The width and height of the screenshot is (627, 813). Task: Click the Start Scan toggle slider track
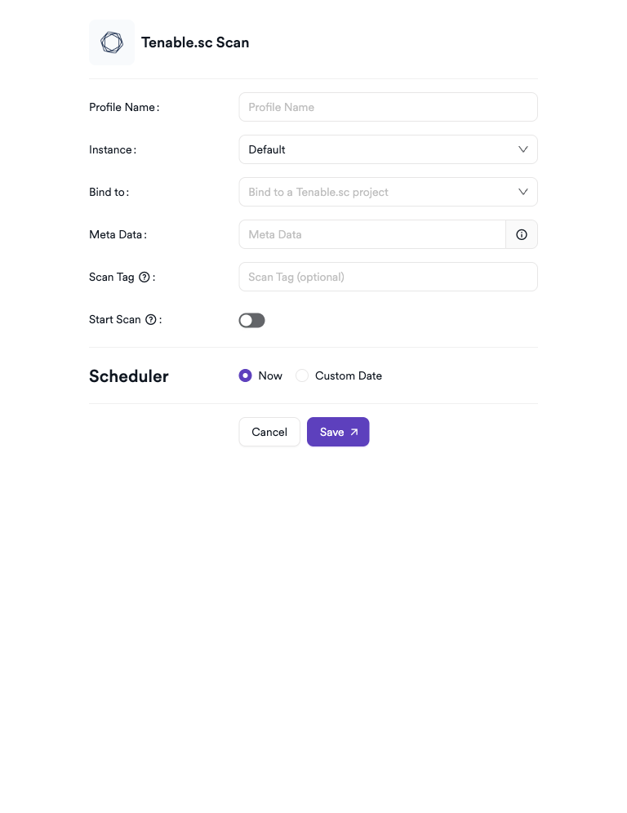[251, 320]
